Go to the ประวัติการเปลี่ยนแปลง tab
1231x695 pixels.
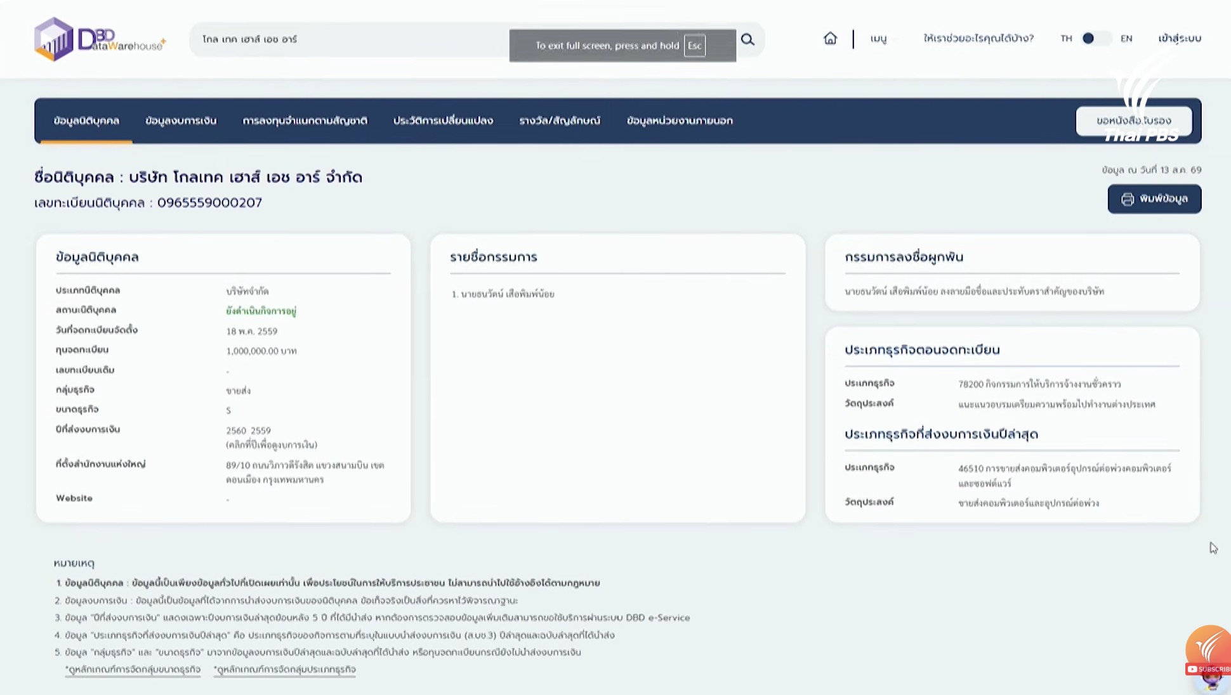click(443, 120)
